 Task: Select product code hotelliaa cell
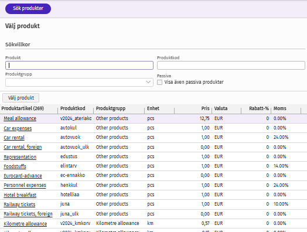click(70, 195)
